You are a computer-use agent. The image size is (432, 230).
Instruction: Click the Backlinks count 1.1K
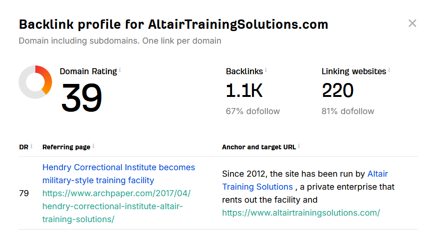point(244,90)
